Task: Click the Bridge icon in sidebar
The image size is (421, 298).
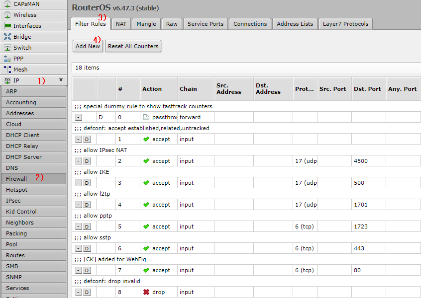Action: coord(7,37)
